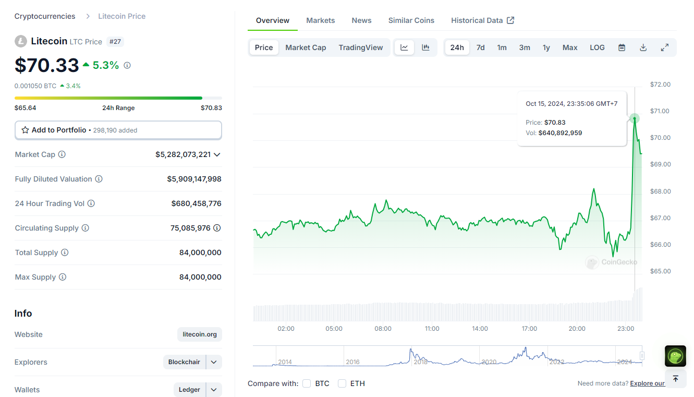This screenshot has height=397, width=694.
Task: Open the calendar date range picker
Action: (x=622, y=47)
